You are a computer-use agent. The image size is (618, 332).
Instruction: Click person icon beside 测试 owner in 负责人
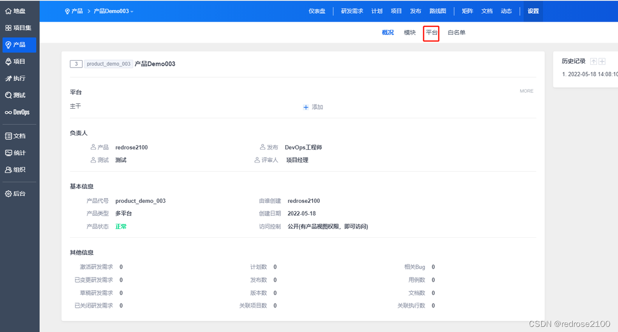point(93,160)
